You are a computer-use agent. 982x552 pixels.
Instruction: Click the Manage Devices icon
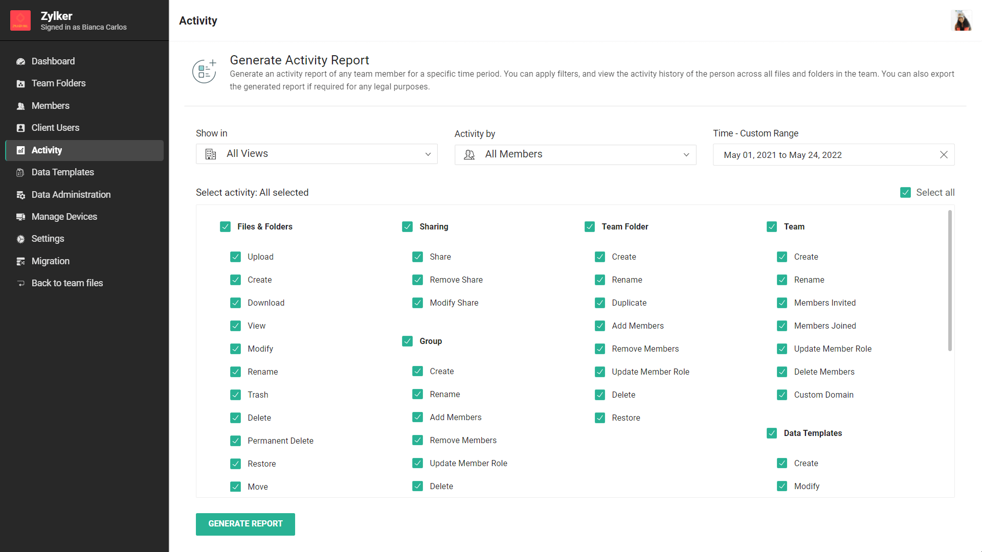pyautogui.click(x=20, y=217)
